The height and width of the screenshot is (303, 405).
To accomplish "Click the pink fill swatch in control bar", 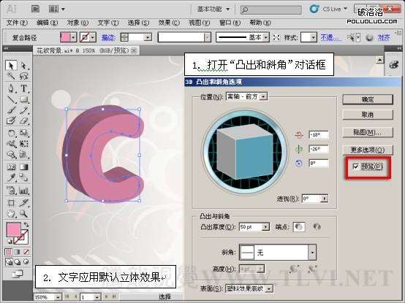I will click(65, 38).
